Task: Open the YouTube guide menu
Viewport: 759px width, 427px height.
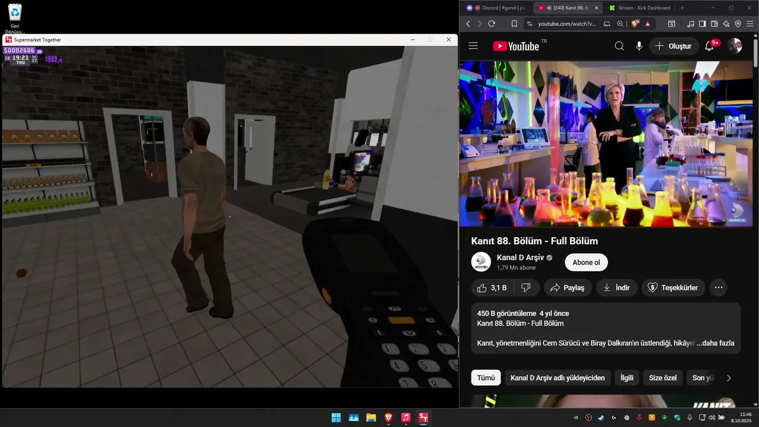Action: click(473, 46)
